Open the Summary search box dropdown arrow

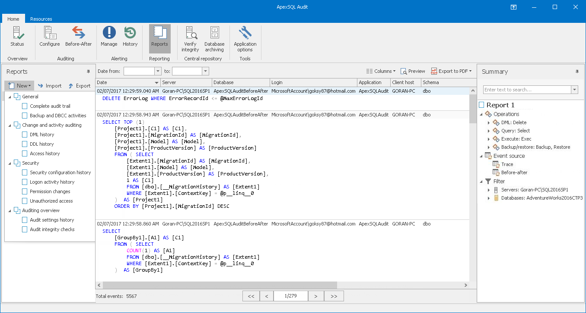tap(574, 90)
